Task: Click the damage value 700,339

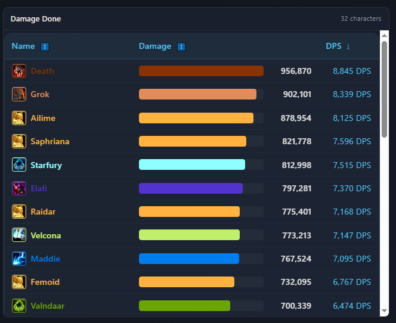Action: (x=296, y=306)
